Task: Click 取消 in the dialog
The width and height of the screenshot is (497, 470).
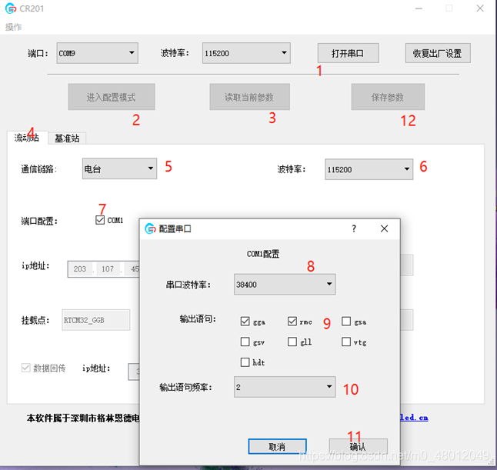Action: 277,447
